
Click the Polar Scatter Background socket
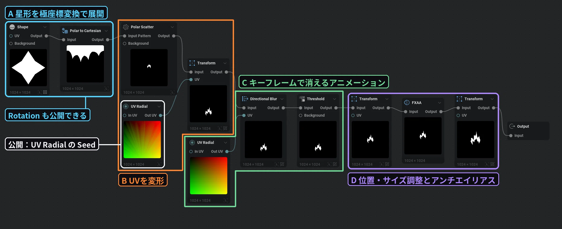coord(125,43)
